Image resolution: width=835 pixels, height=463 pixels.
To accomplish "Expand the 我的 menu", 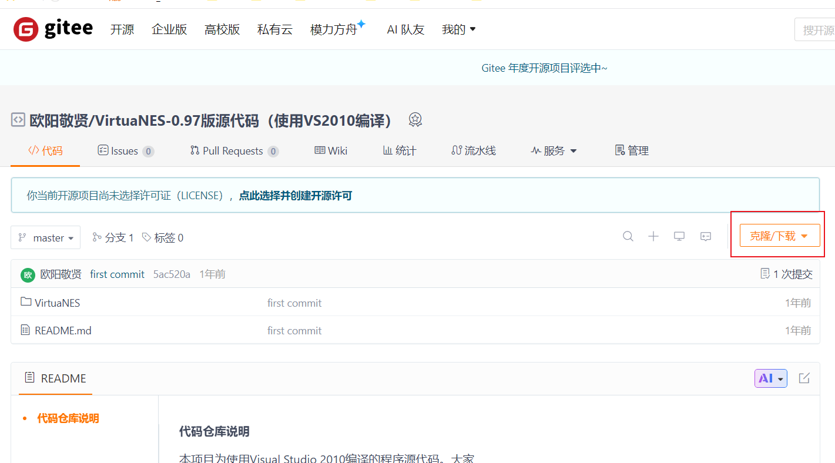I will (x=459, y=29).
